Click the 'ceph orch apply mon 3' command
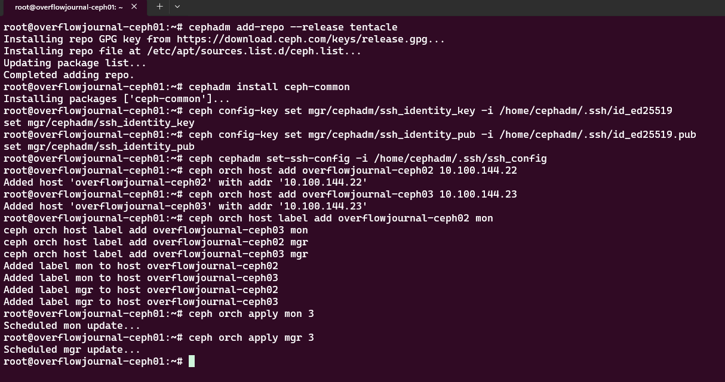 (x=251, y=314)
